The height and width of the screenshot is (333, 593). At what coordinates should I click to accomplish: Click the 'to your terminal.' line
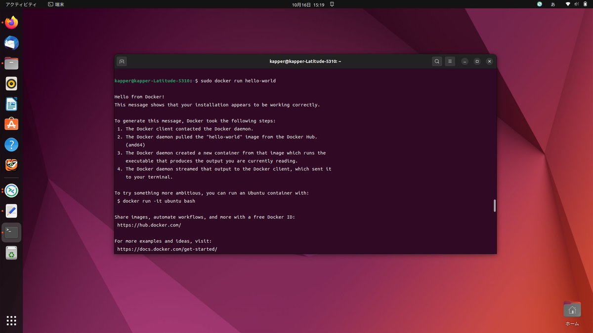tap(149, 177)
